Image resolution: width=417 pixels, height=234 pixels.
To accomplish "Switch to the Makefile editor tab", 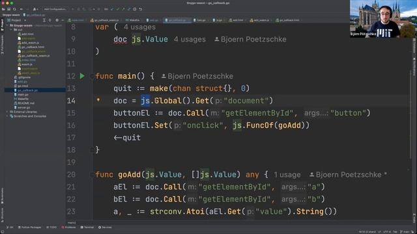I will (134, 20).
